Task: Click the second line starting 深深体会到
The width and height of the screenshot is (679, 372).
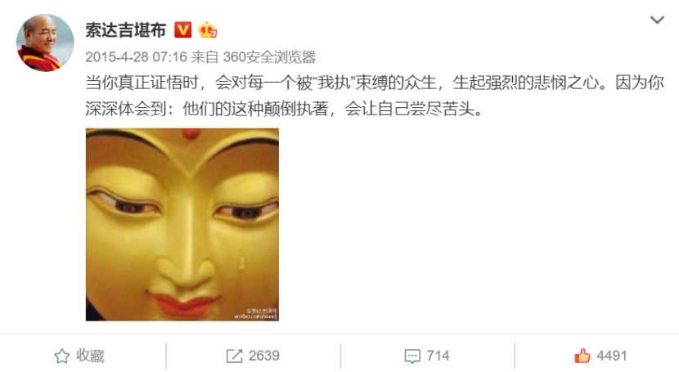Action: tap(284, 109)
